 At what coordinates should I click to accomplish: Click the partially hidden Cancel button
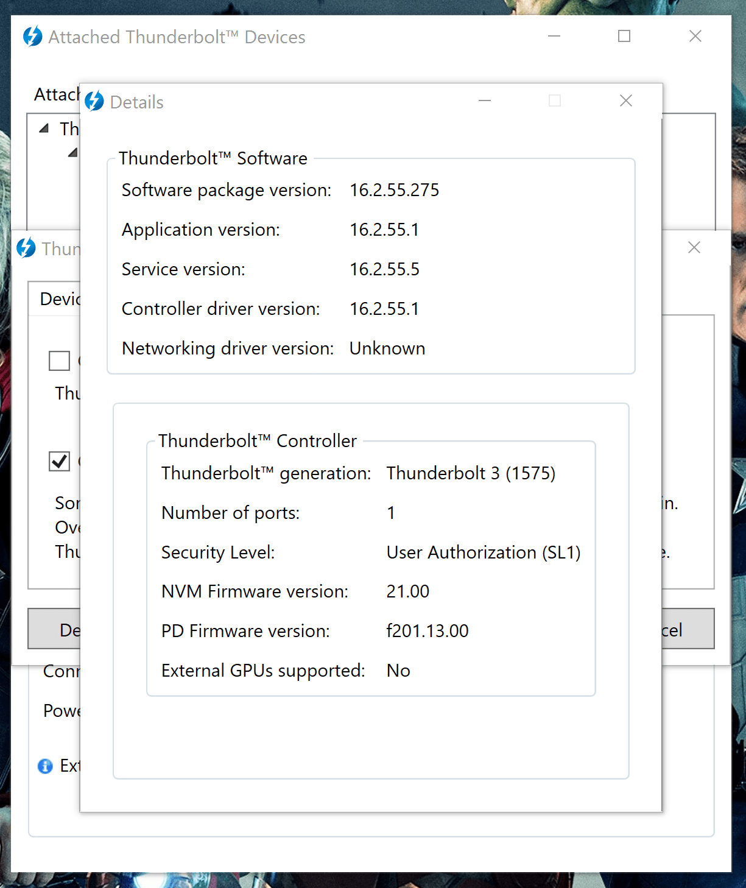pos(688,629)
